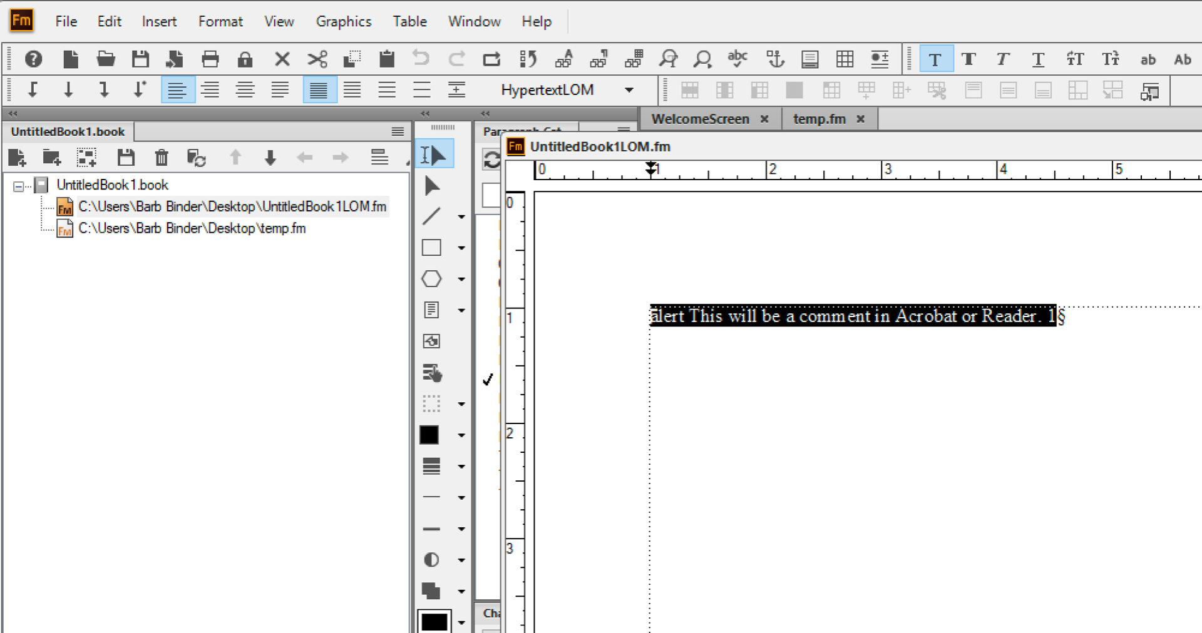1202x633 pixels.
Task: Choose the text frame tool
Action: coord(431,310)
